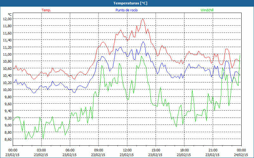Click the Temp. legend label
This screenshot has height=158, width=254.
(x=46, y=10)
